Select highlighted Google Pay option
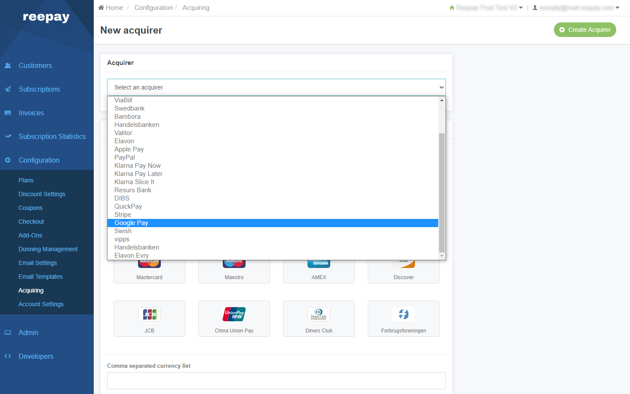Screen dimensions: 630x394 [273, 223]
